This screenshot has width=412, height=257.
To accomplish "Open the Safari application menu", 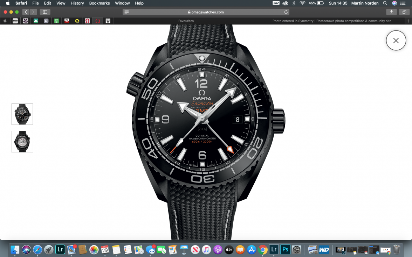I will pyautogui.click(x=21, y=3).
